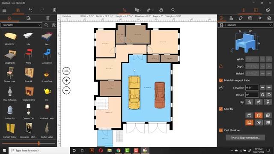Open the wall tools dropdown arrow
The image size is (274, 154).
point(141,10)
